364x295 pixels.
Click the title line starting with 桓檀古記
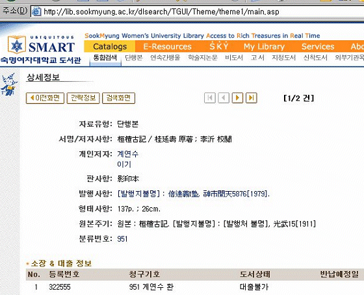coord(175,139)
